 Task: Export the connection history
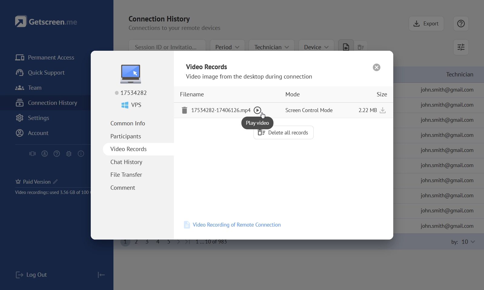click(426, 24)
